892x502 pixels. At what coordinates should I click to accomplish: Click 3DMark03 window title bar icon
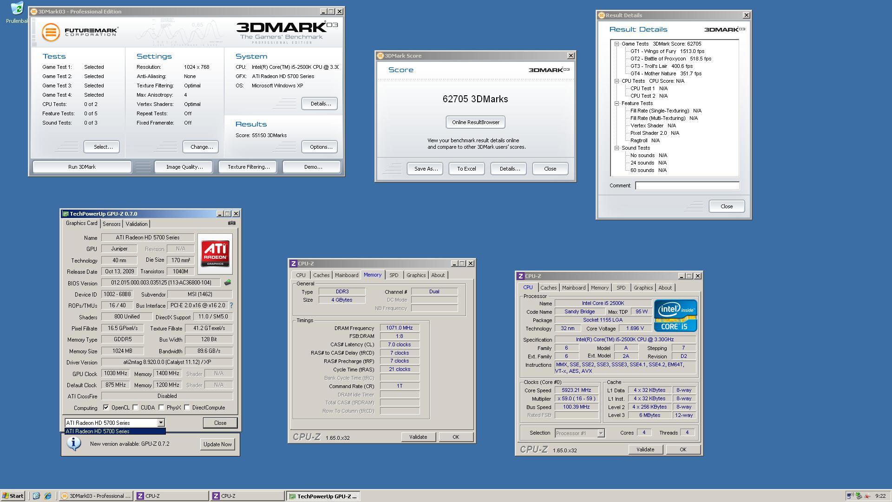[x=34, y=12]
